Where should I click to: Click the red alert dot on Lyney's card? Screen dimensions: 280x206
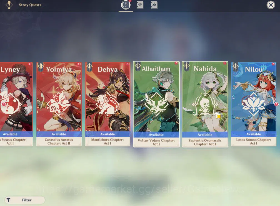30,64
